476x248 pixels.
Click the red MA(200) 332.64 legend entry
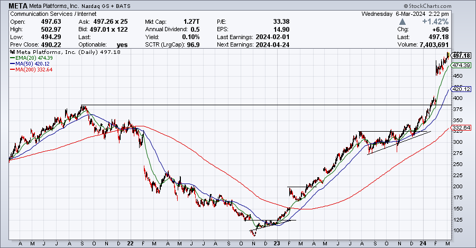31,69
